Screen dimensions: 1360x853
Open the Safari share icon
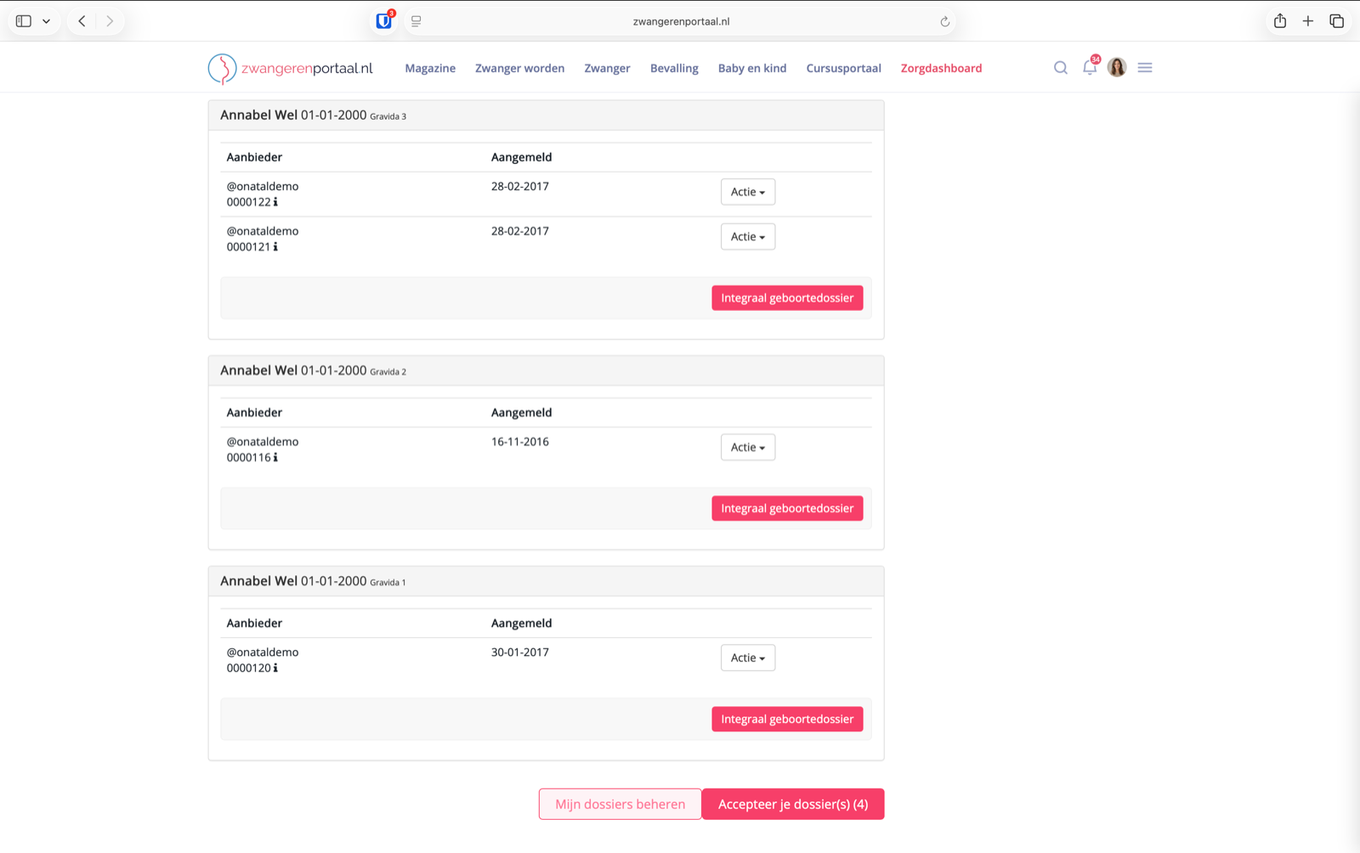[1280, 20]
